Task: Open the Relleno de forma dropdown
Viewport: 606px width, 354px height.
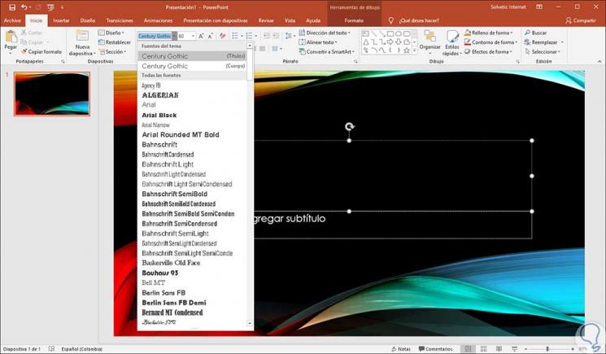Action: (489, 33)
